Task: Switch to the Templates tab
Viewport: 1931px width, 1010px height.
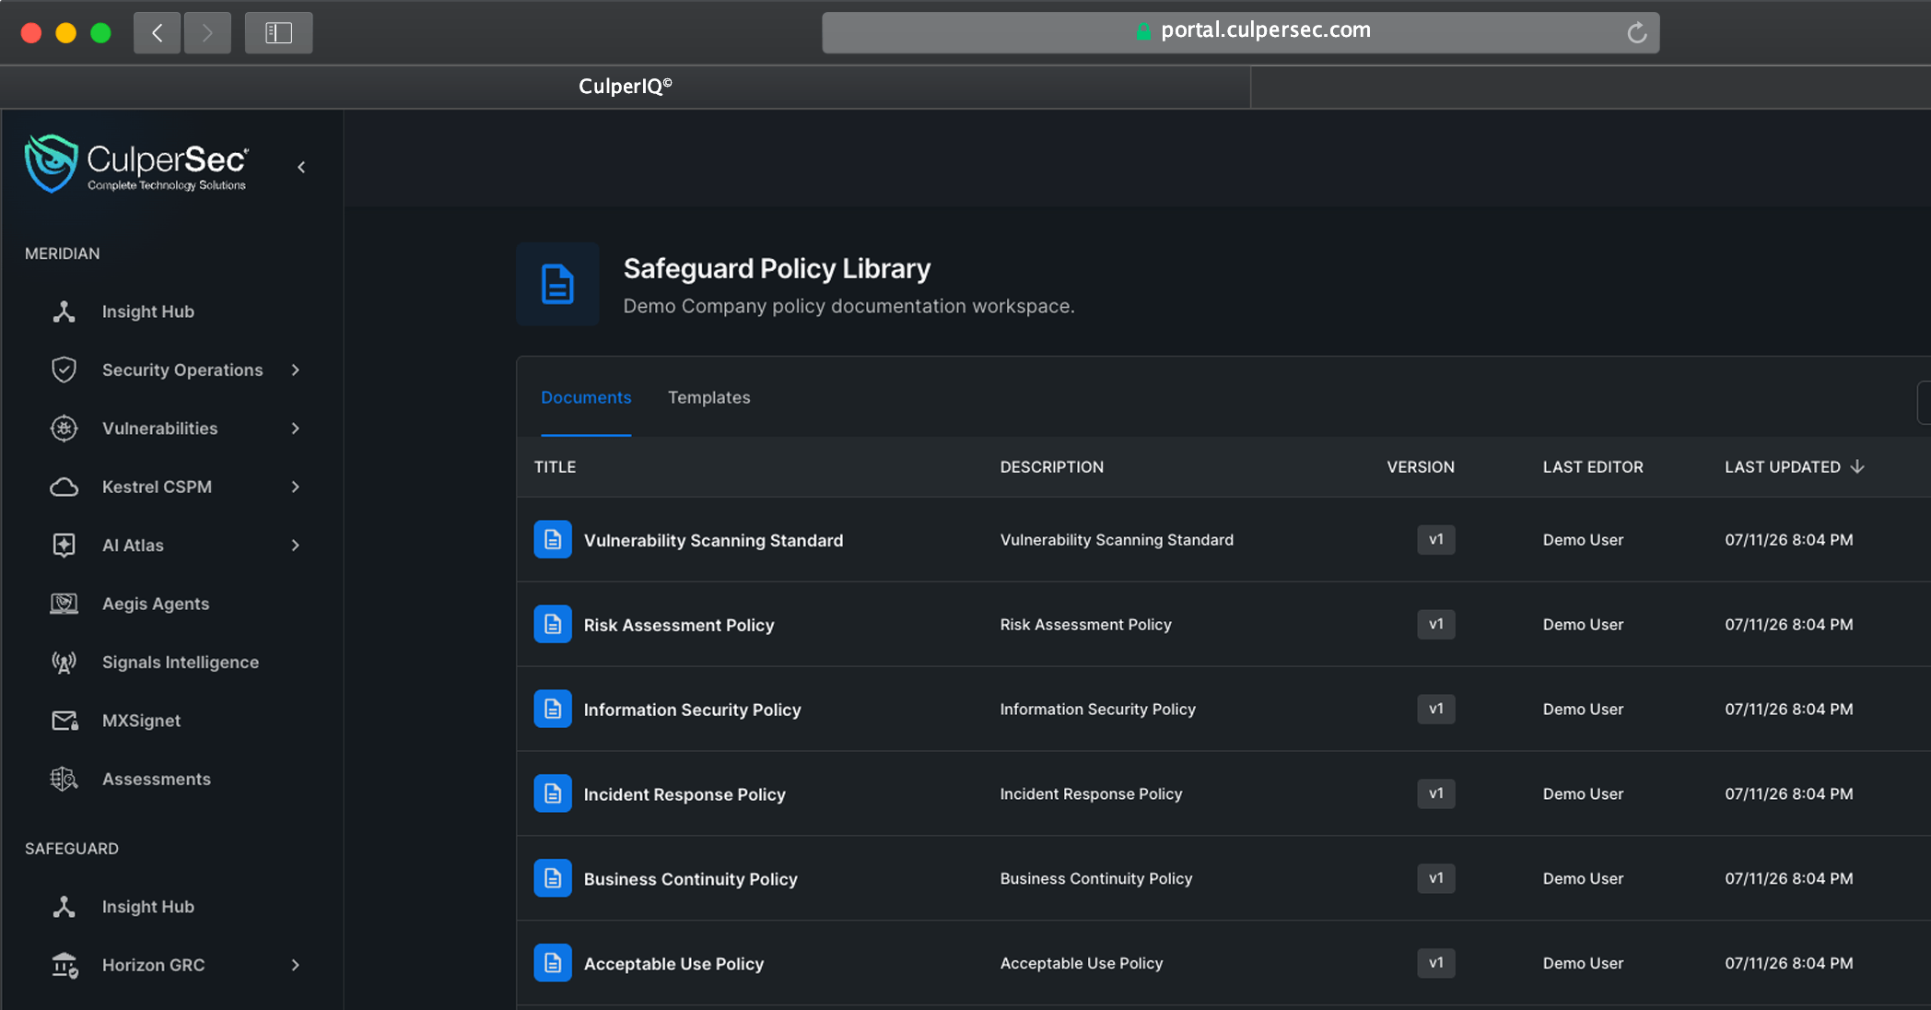Action: [708, 397]
